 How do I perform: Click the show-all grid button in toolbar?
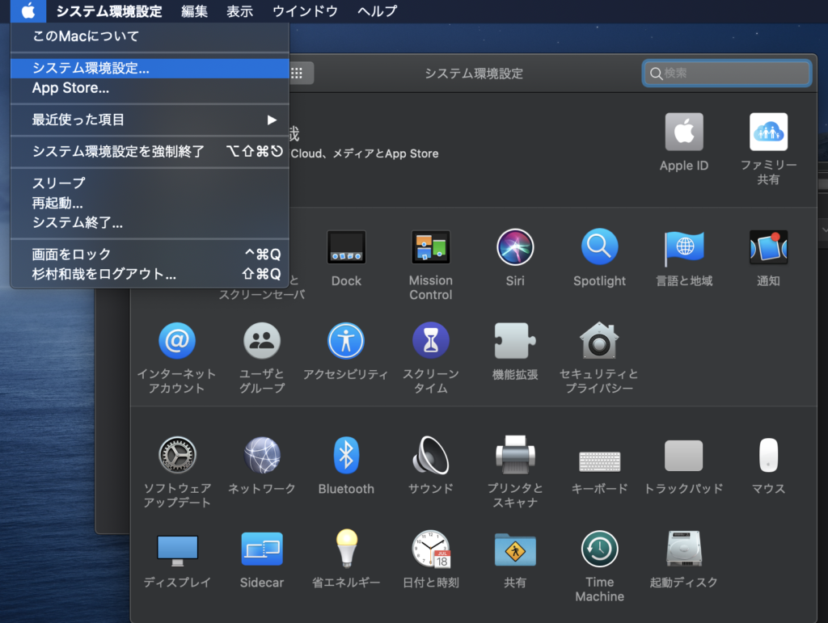[x=298, y=73]
